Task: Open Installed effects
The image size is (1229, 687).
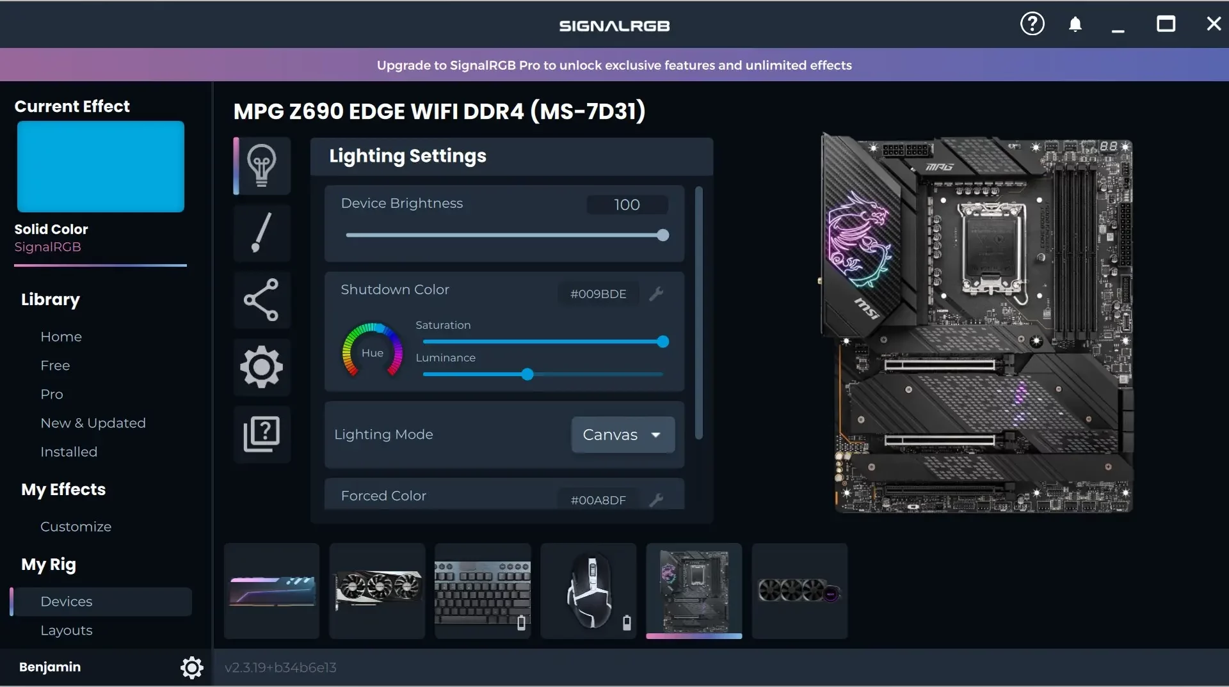Action: [x=69, y=452]
